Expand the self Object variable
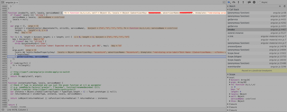 coord(230,96)
